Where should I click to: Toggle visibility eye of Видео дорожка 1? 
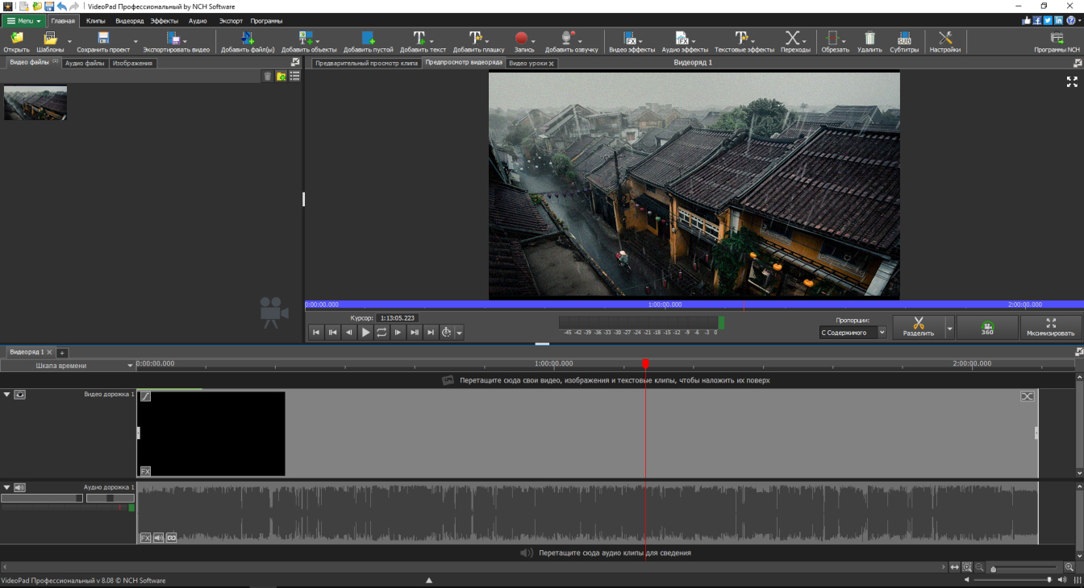(19, 395)
